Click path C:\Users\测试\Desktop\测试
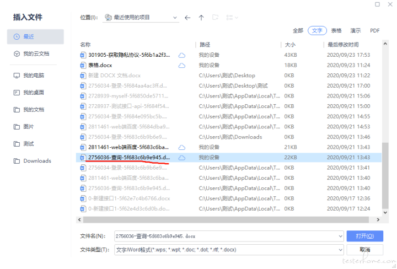The image size is (397, 269). coord(233,86)
